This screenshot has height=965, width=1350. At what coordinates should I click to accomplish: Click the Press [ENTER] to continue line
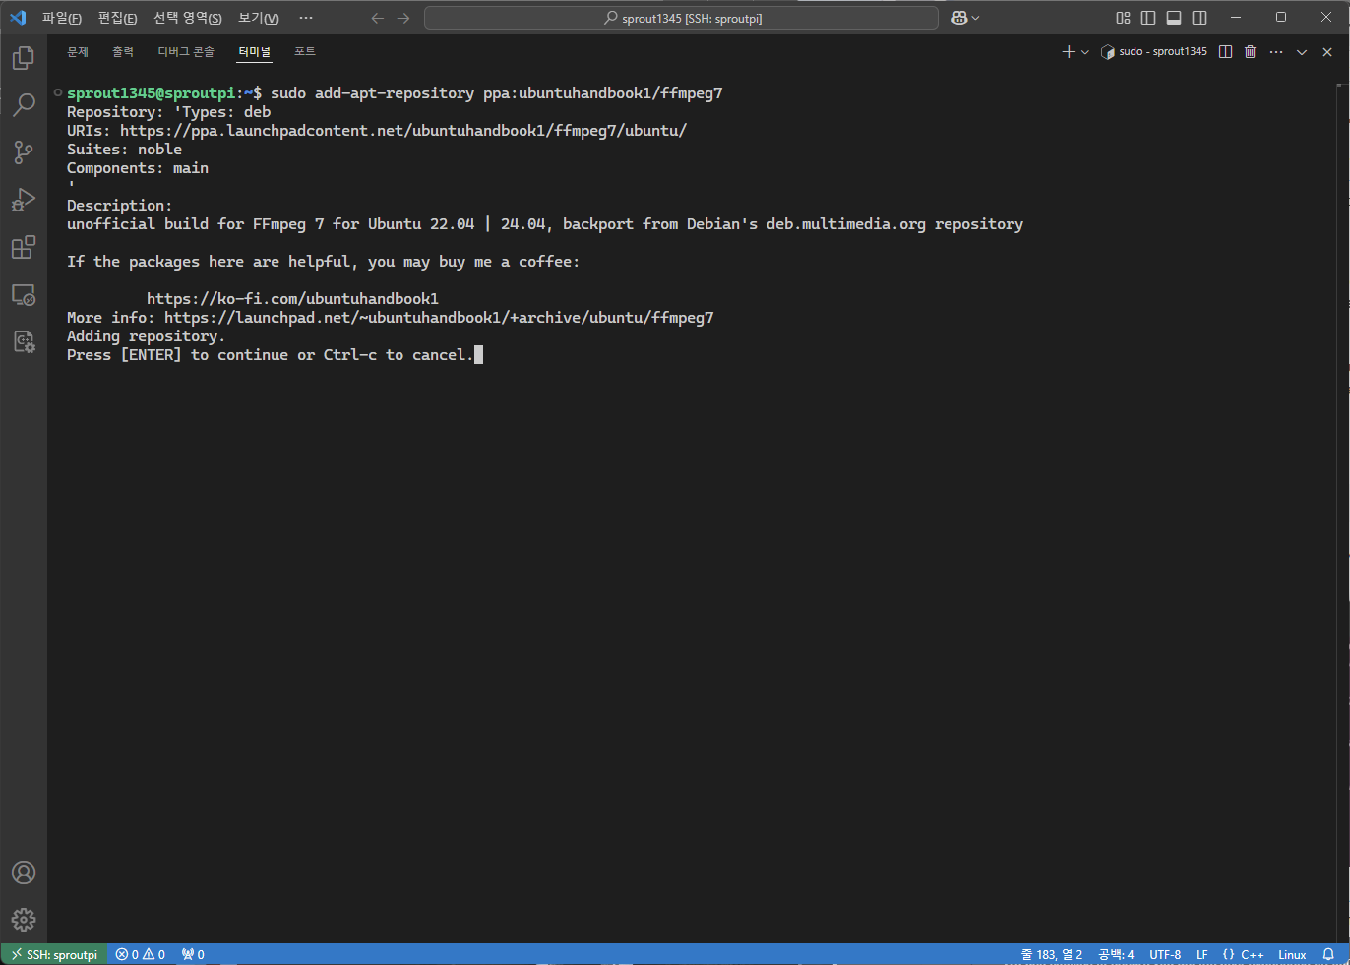click(270, 355)
